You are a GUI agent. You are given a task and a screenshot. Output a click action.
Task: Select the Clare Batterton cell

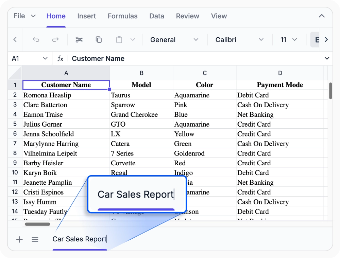(x=66, y=105)
